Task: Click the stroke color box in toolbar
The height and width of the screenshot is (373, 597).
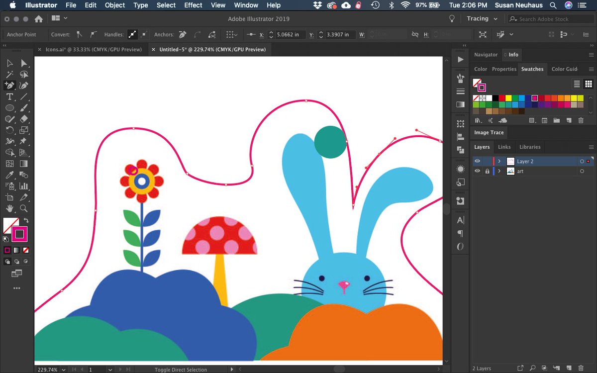Action: [x=19, y=234]
